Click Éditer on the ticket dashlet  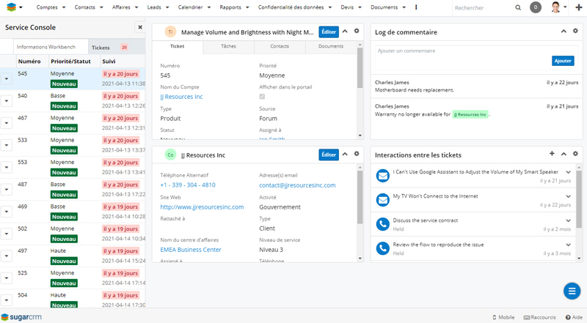tap(329, 31)
